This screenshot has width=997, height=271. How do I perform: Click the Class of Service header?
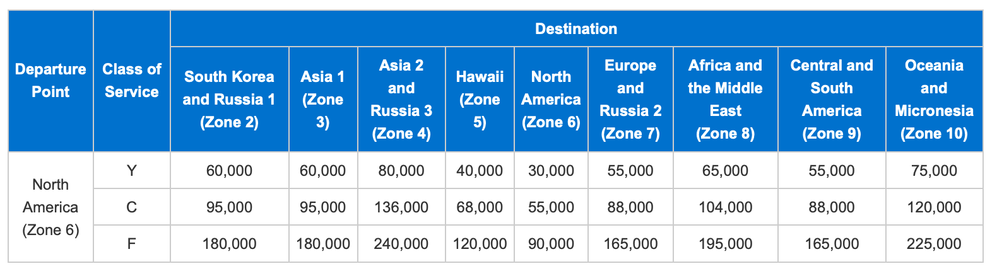[131, 81]
